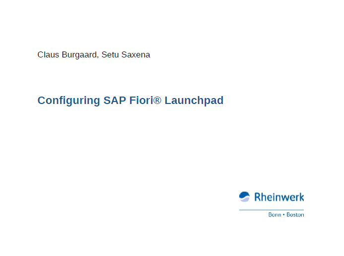Click the word SAP in the title
This screenshot has height=256, width=344.
[115, 101]
